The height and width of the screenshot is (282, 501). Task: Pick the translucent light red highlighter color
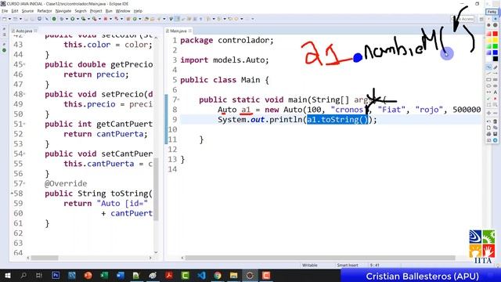(488, 34)
